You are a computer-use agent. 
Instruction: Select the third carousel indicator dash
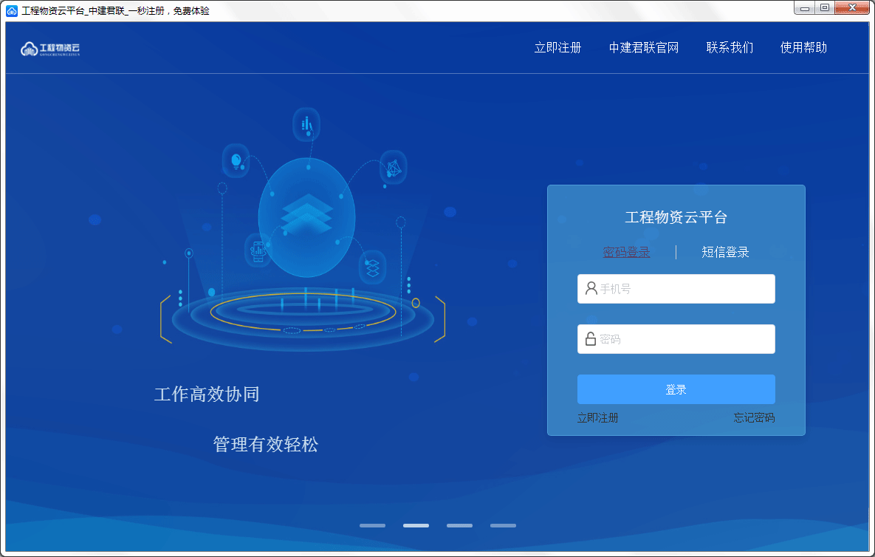[459, 526]
